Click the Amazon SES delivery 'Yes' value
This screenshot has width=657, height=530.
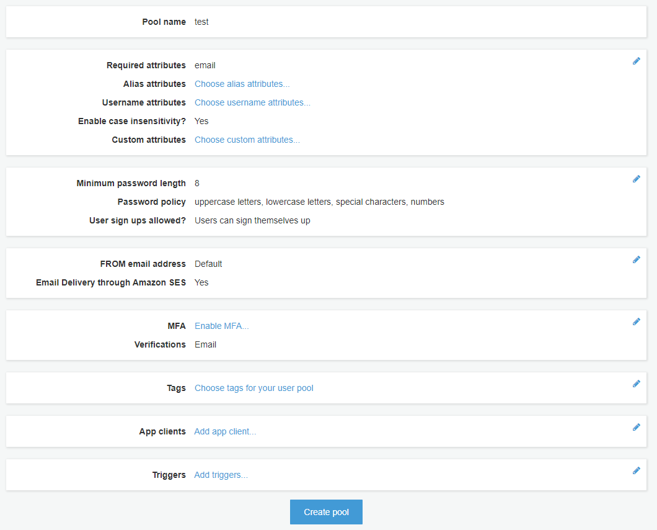(x=201, y=282)
